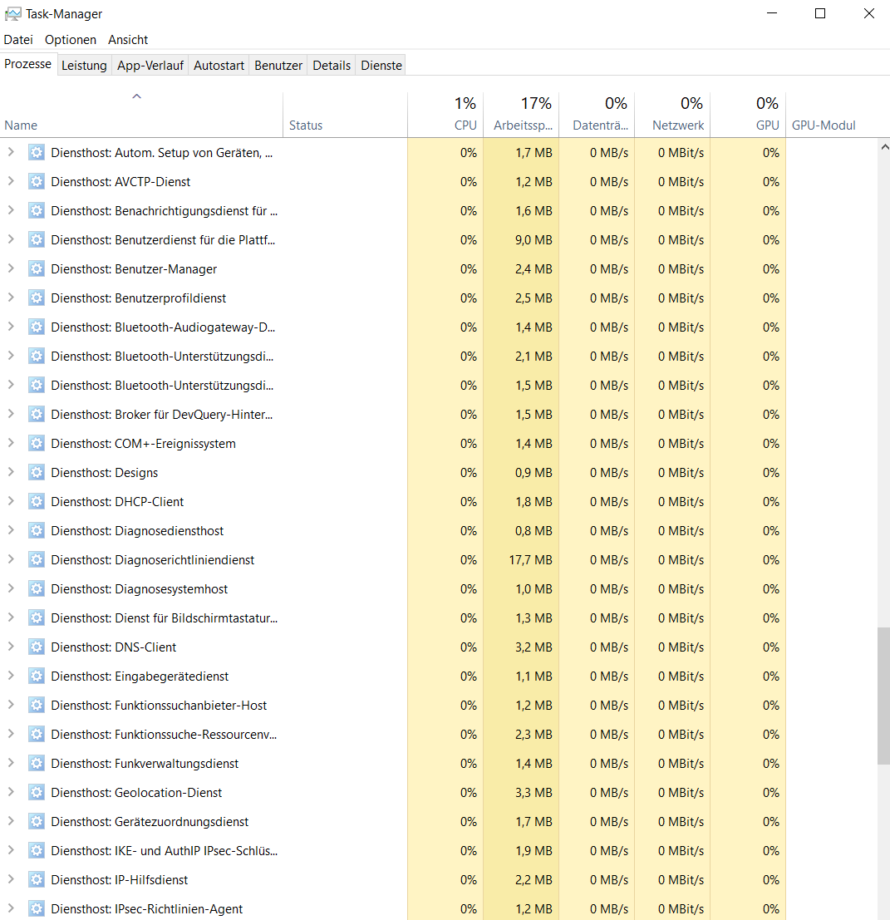Select the 3,3 MB memory cell
Screen dimensions: 890x920
point(521,792)
